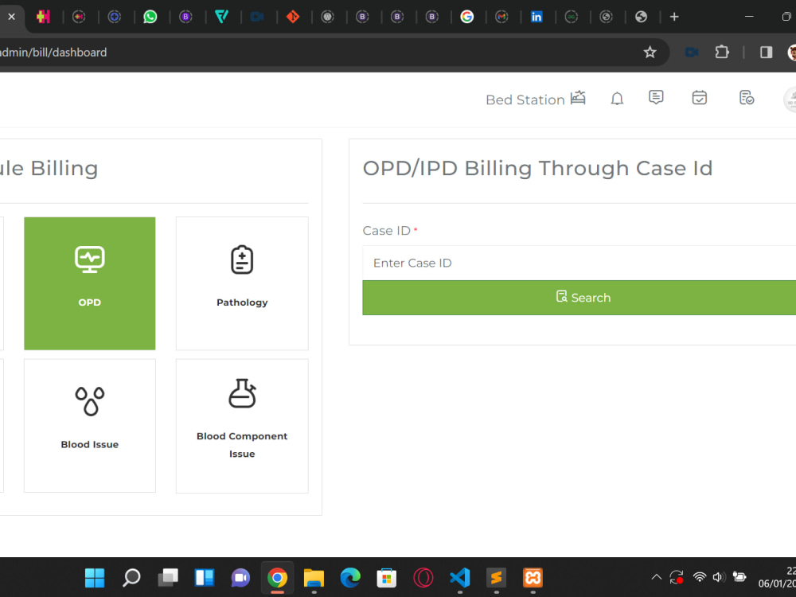796x597 pixels.
Task: Open volume control in system tray
Action: (718, 577)
